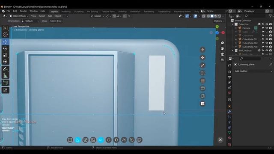
Task: Toggle render camera icon for Camera row
Action: tap(271, 28)
